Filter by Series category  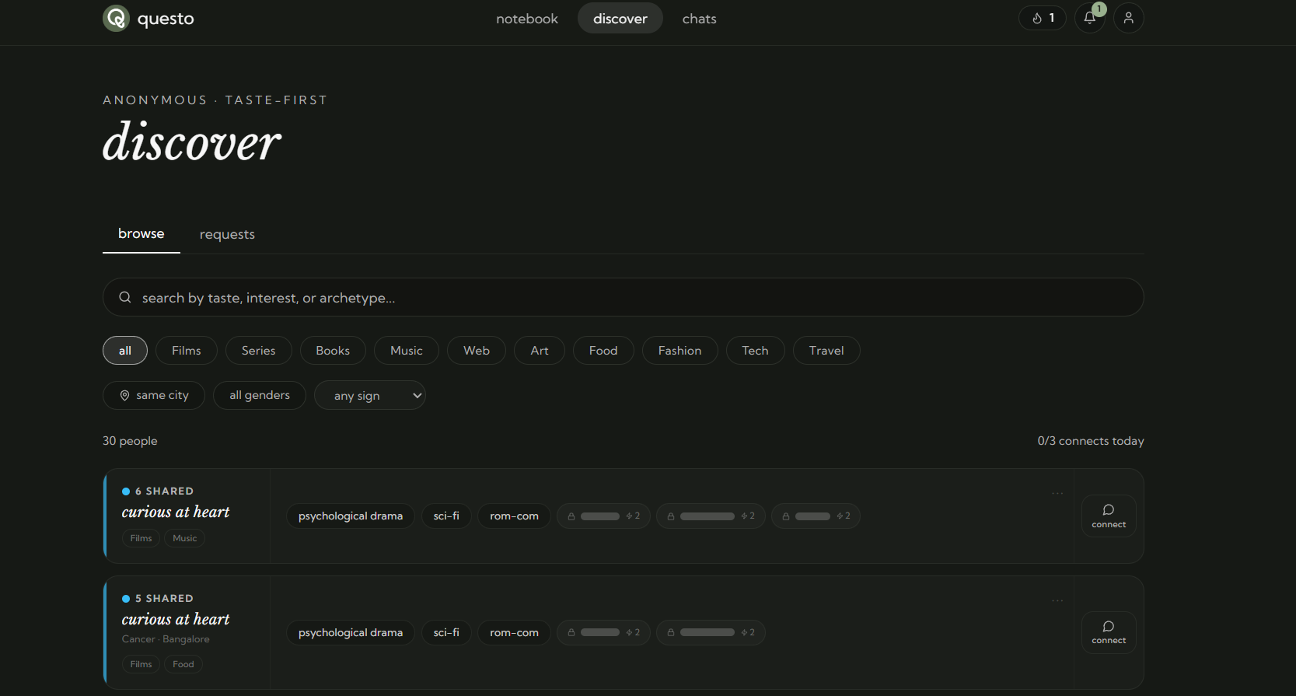259,351
